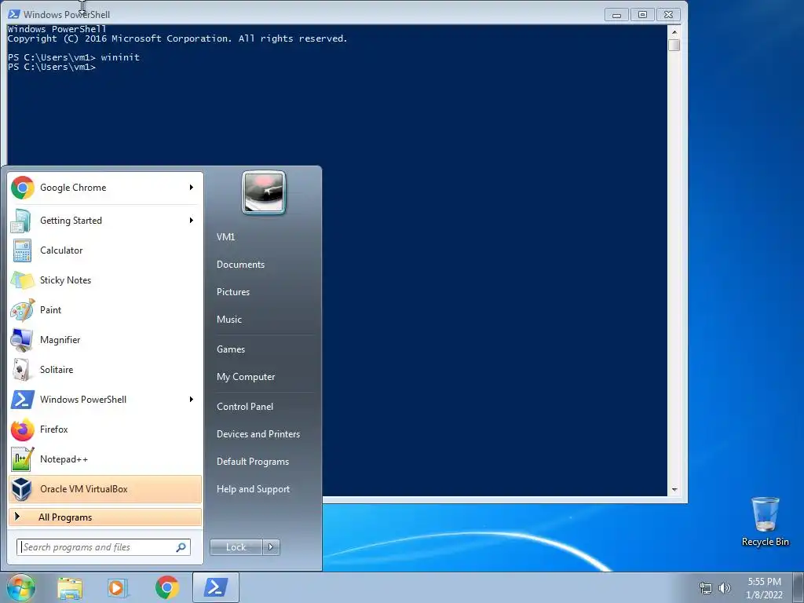804x603 pixels.
Task: Open the Solitaire icon
Action: [22, 370]
